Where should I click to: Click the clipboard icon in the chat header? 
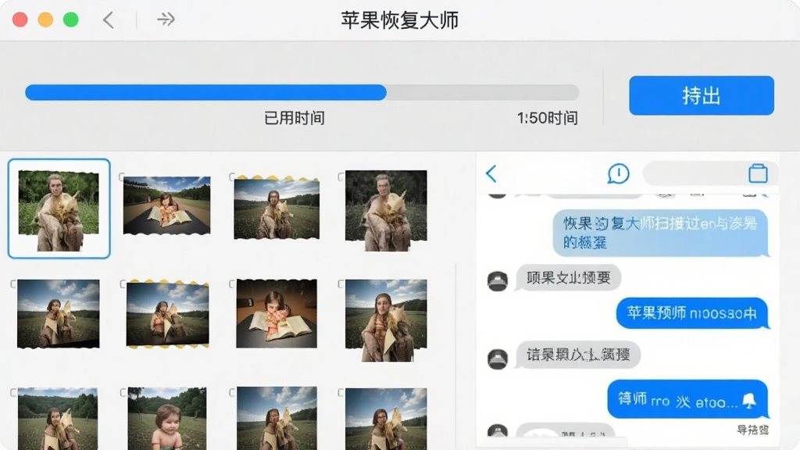(x=758, y=173)
